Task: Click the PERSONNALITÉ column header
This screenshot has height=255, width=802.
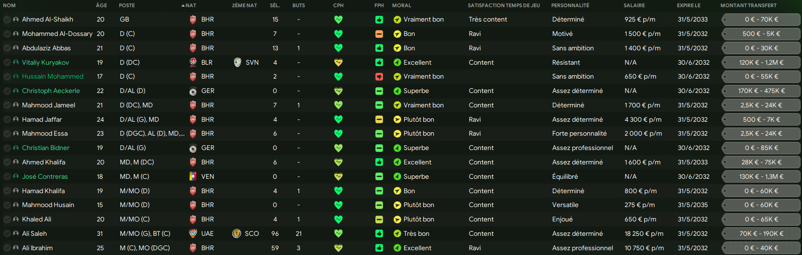Action: 570,6
